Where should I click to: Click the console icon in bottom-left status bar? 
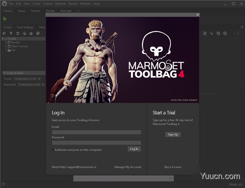(3, 184)
